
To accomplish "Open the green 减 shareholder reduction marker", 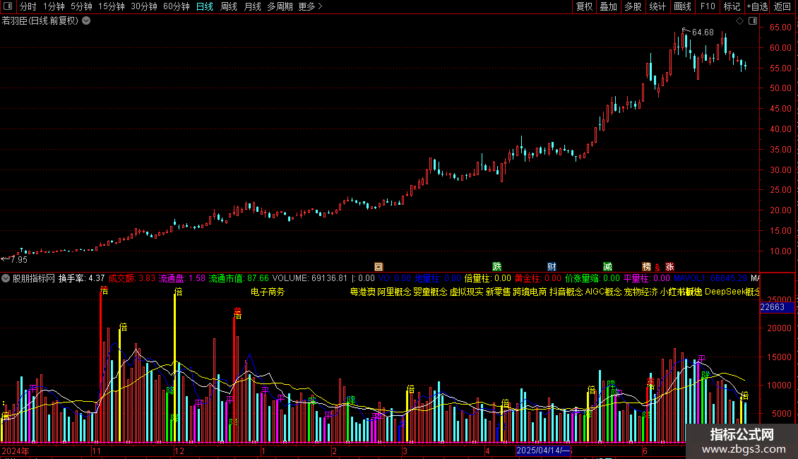I will [607, 267].
